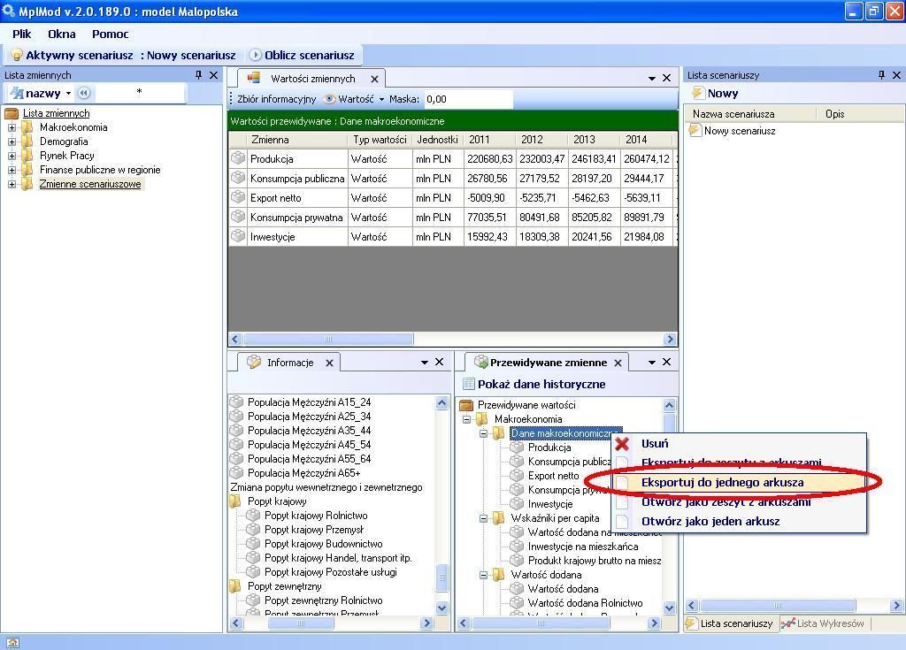Open the Plik menu
Viewport: 906px width, 650px height.
[x=22, y=34]
